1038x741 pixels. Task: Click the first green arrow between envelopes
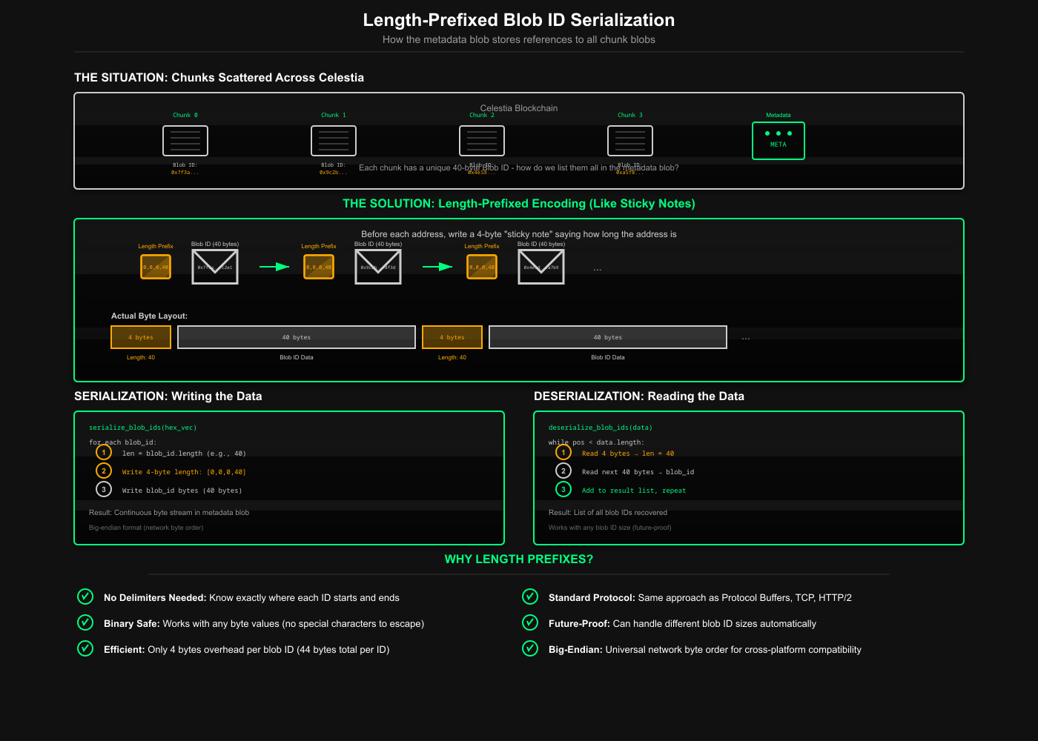pos(274,267)
